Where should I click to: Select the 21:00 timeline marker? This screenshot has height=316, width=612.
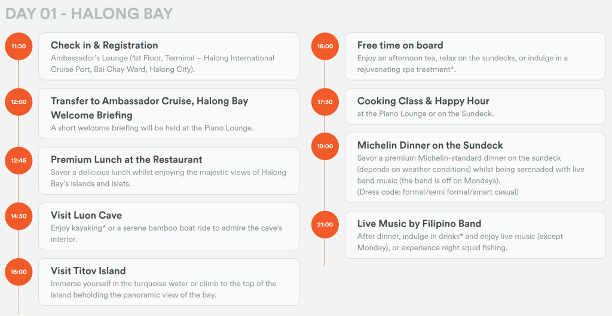tap(325, 225)
